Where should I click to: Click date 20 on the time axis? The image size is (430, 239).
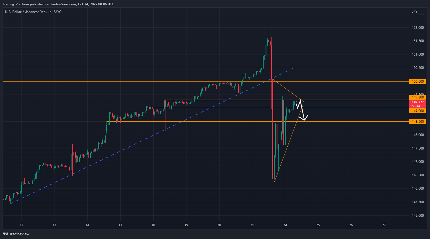coord(219,225)
